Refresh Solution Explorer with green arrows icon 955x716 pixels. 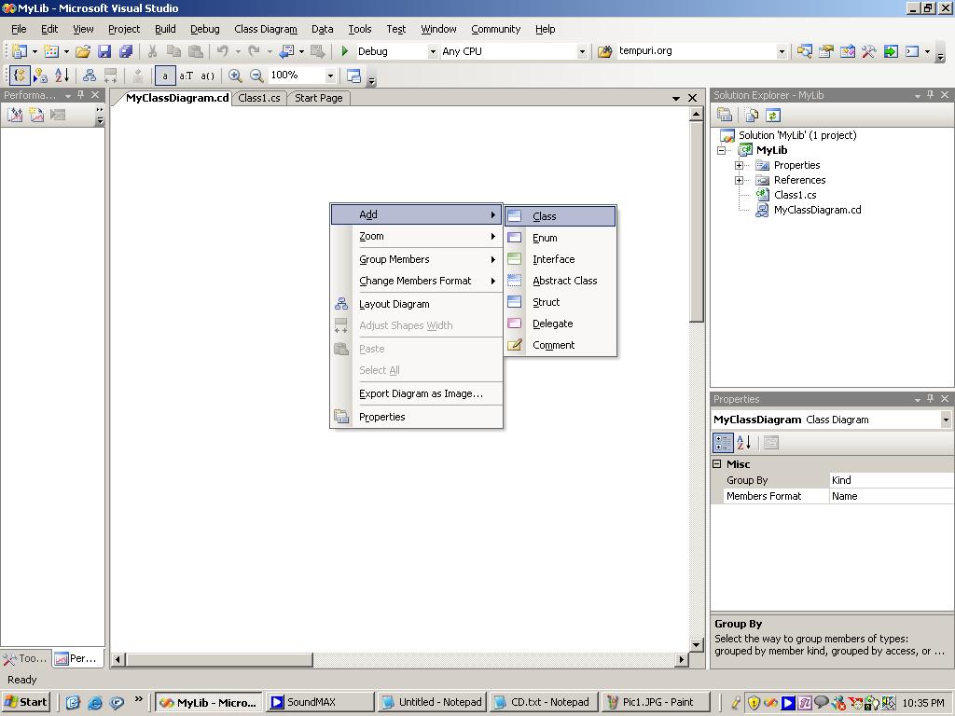click(x=773, y=115)
